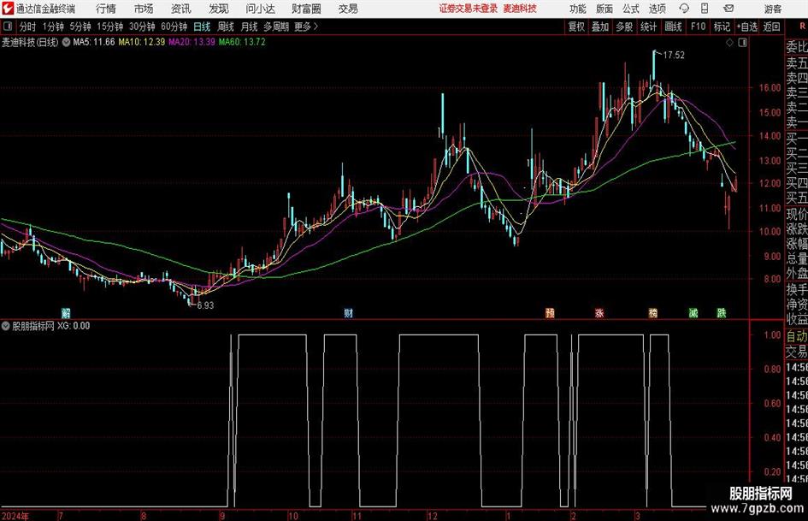Screen dimensions: 808x521
Task: Click the 标记 mark toolbar button
Action: click(x=722, y=27)
